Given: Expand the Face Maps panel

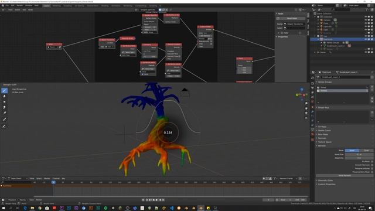Looking at the screenshot, I should [323, 134].
